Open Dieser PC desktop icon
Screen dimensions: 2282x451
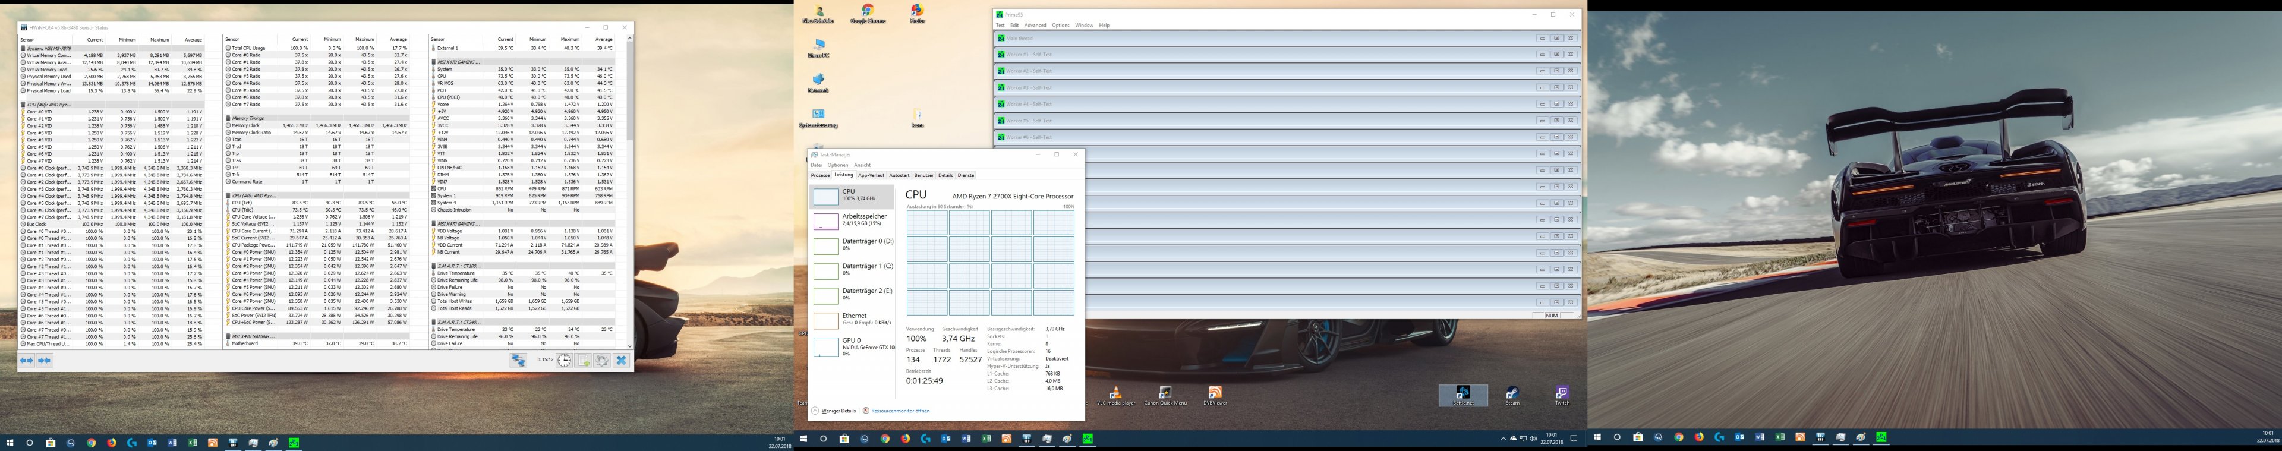(x=818, y=48)
